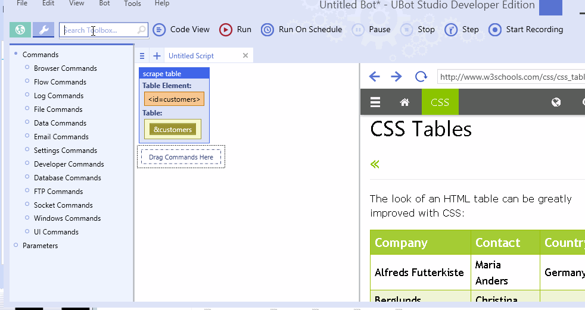The image size is (585, 310).
Task: Expand Data Commands
Action: [27, 122]
